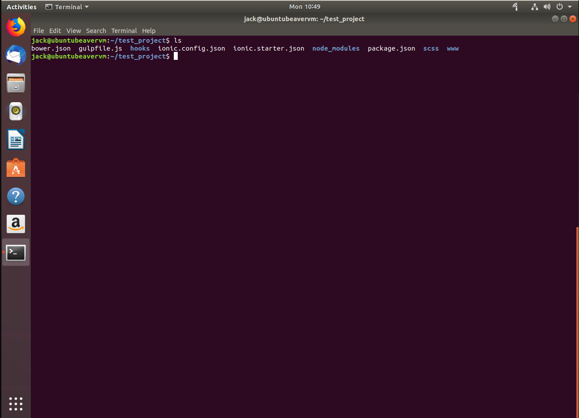Open the Files manager dock icon
Screen dimensions: 579x418
coord(16,83)
